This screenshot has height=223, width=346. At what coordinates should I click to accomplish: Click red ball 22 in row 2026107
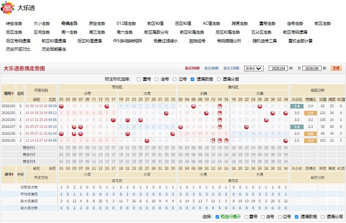[x=246, y=127]
